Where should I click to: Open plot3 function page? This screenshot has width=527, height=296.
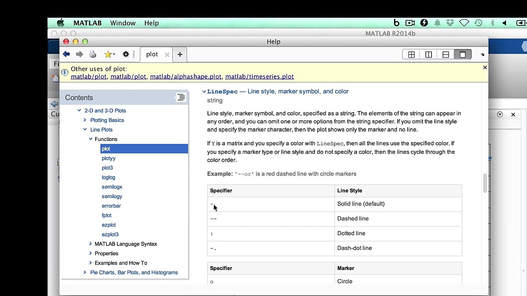(107, 168)
